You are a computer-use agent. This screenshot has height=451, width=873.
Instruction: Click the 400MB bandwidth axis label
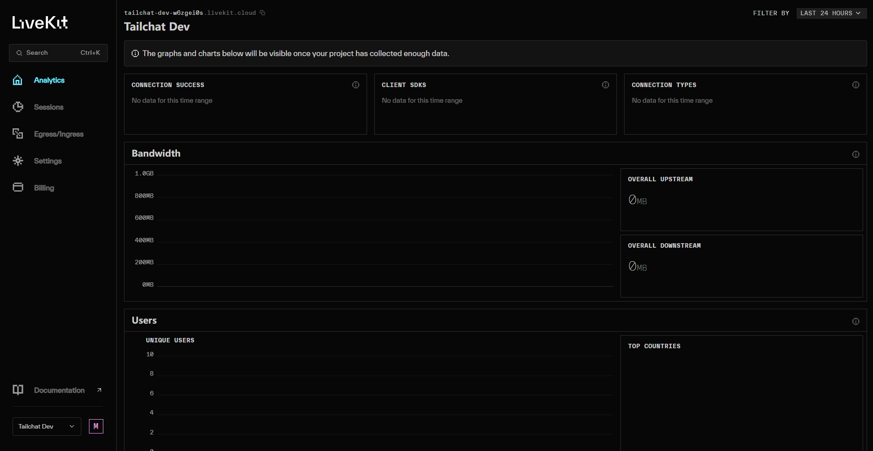tap(144, 240)
